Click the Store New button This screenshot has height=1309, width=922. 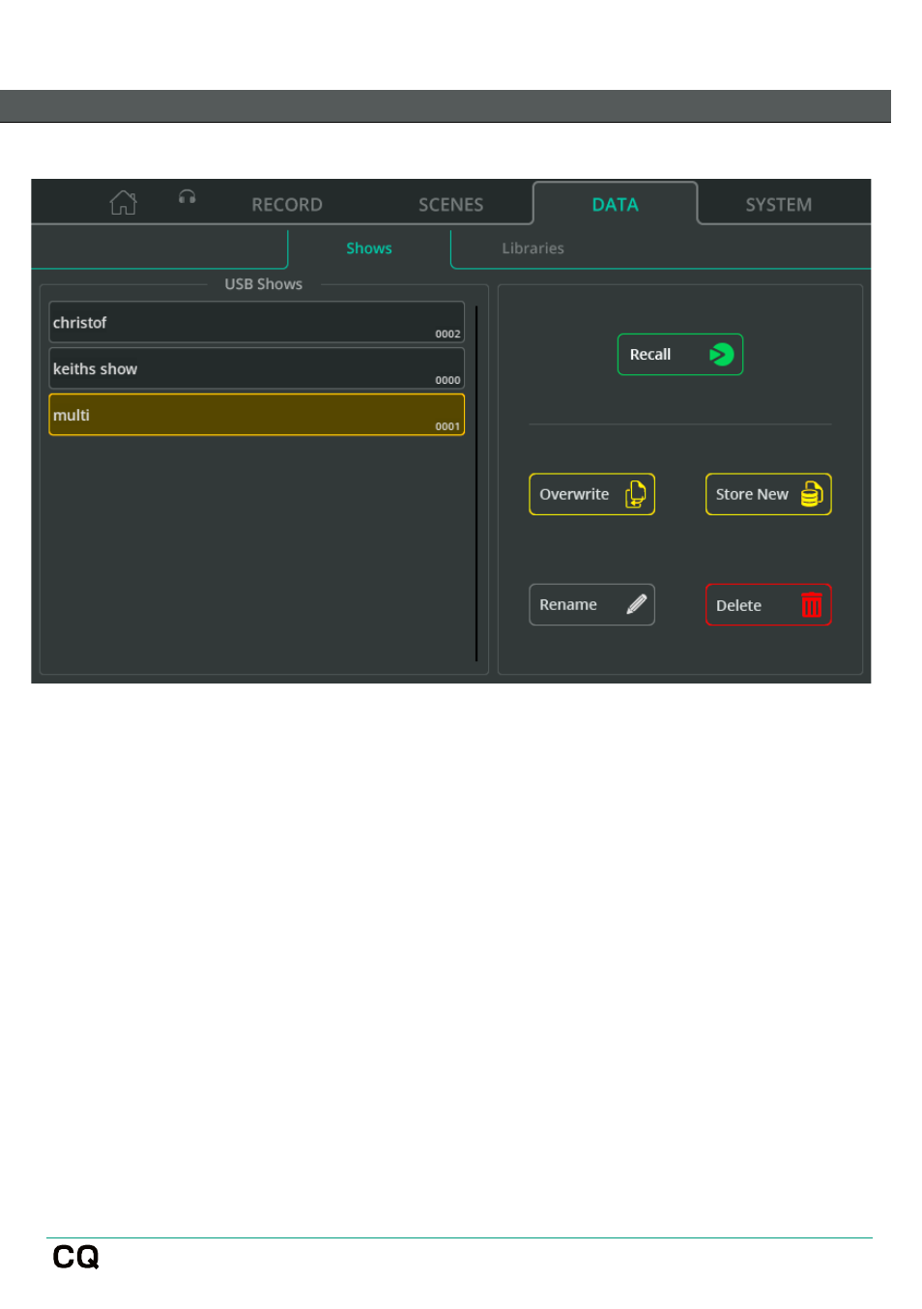click(768, 494)
